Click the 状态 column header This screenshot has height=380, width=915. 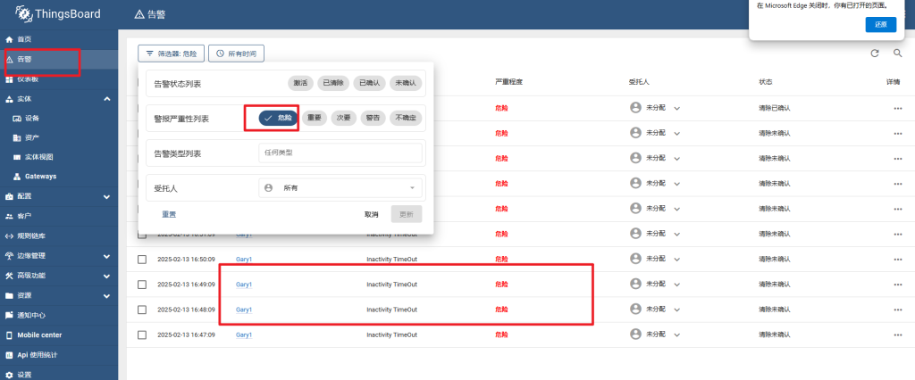click(765, 82)
